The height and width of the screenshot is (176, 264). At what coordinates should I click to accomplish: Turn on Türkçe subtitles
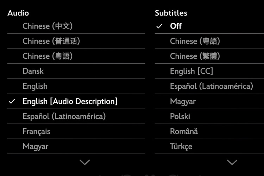(x=181, y=146)
